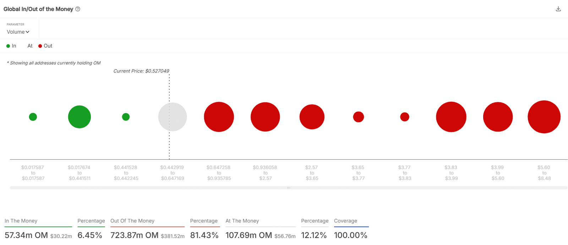568x245 pixels.
Task: Open the help question mark icon
Action: click(x=78, y=9)
